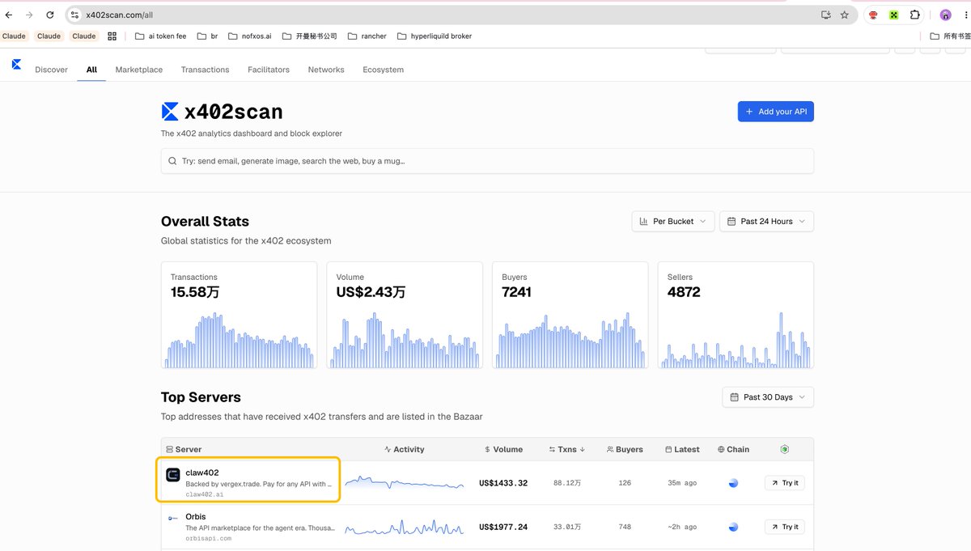Click the install app icon in address bar

tap(825, 15)
